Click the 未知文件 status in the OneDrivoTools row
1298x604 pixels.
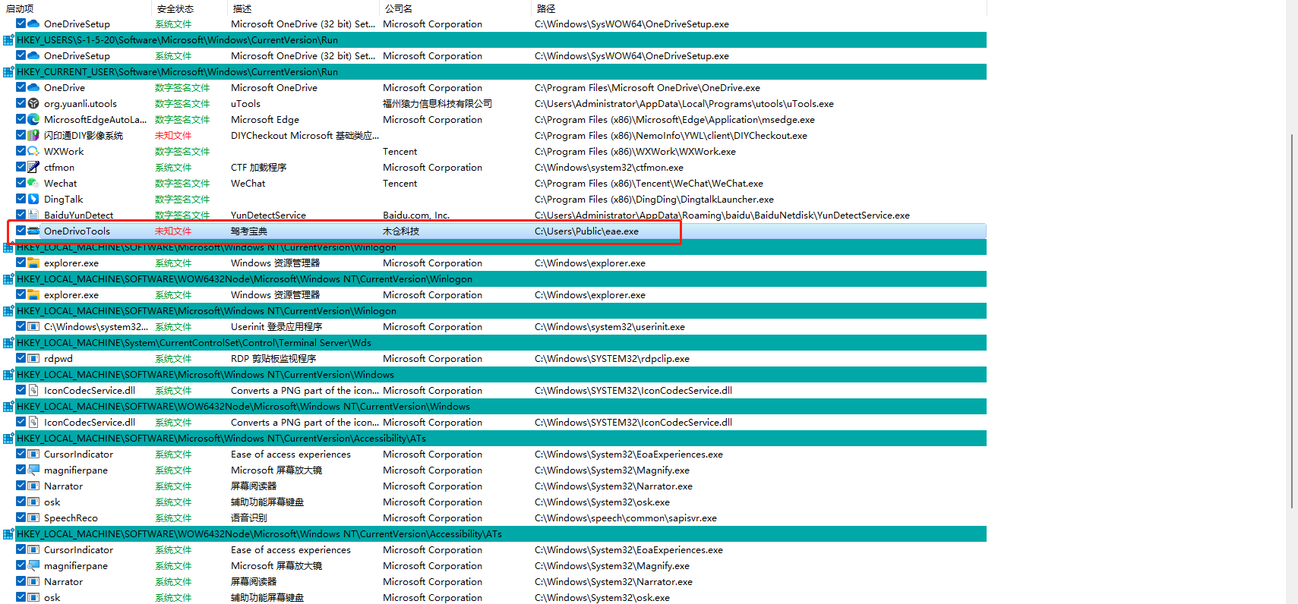pyautogui.click(x=173, y=231)
